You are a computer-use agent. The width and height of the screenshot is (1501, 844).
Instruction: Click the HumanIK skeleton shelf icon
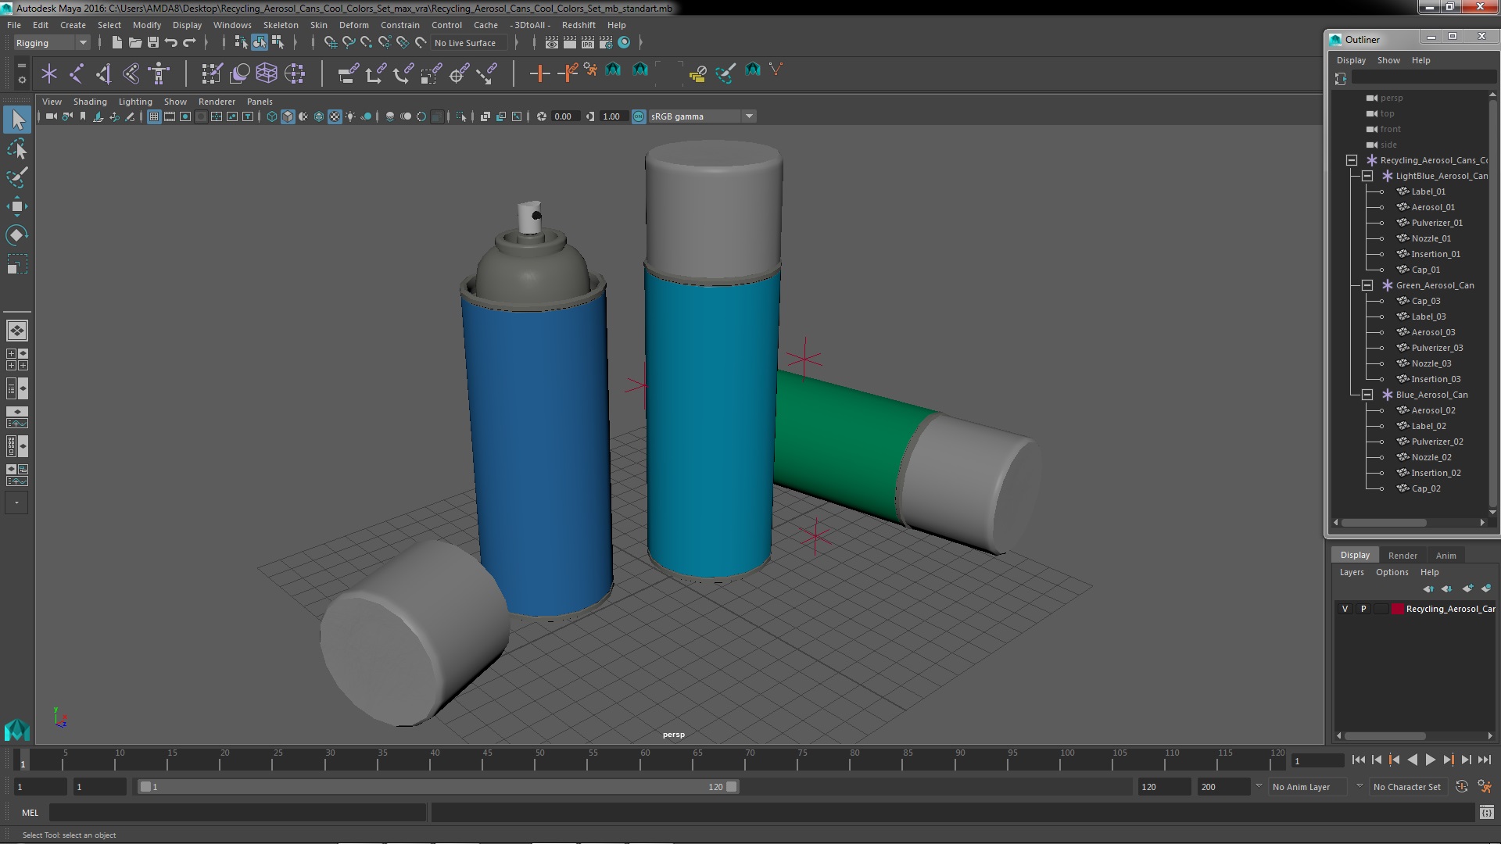159,73
